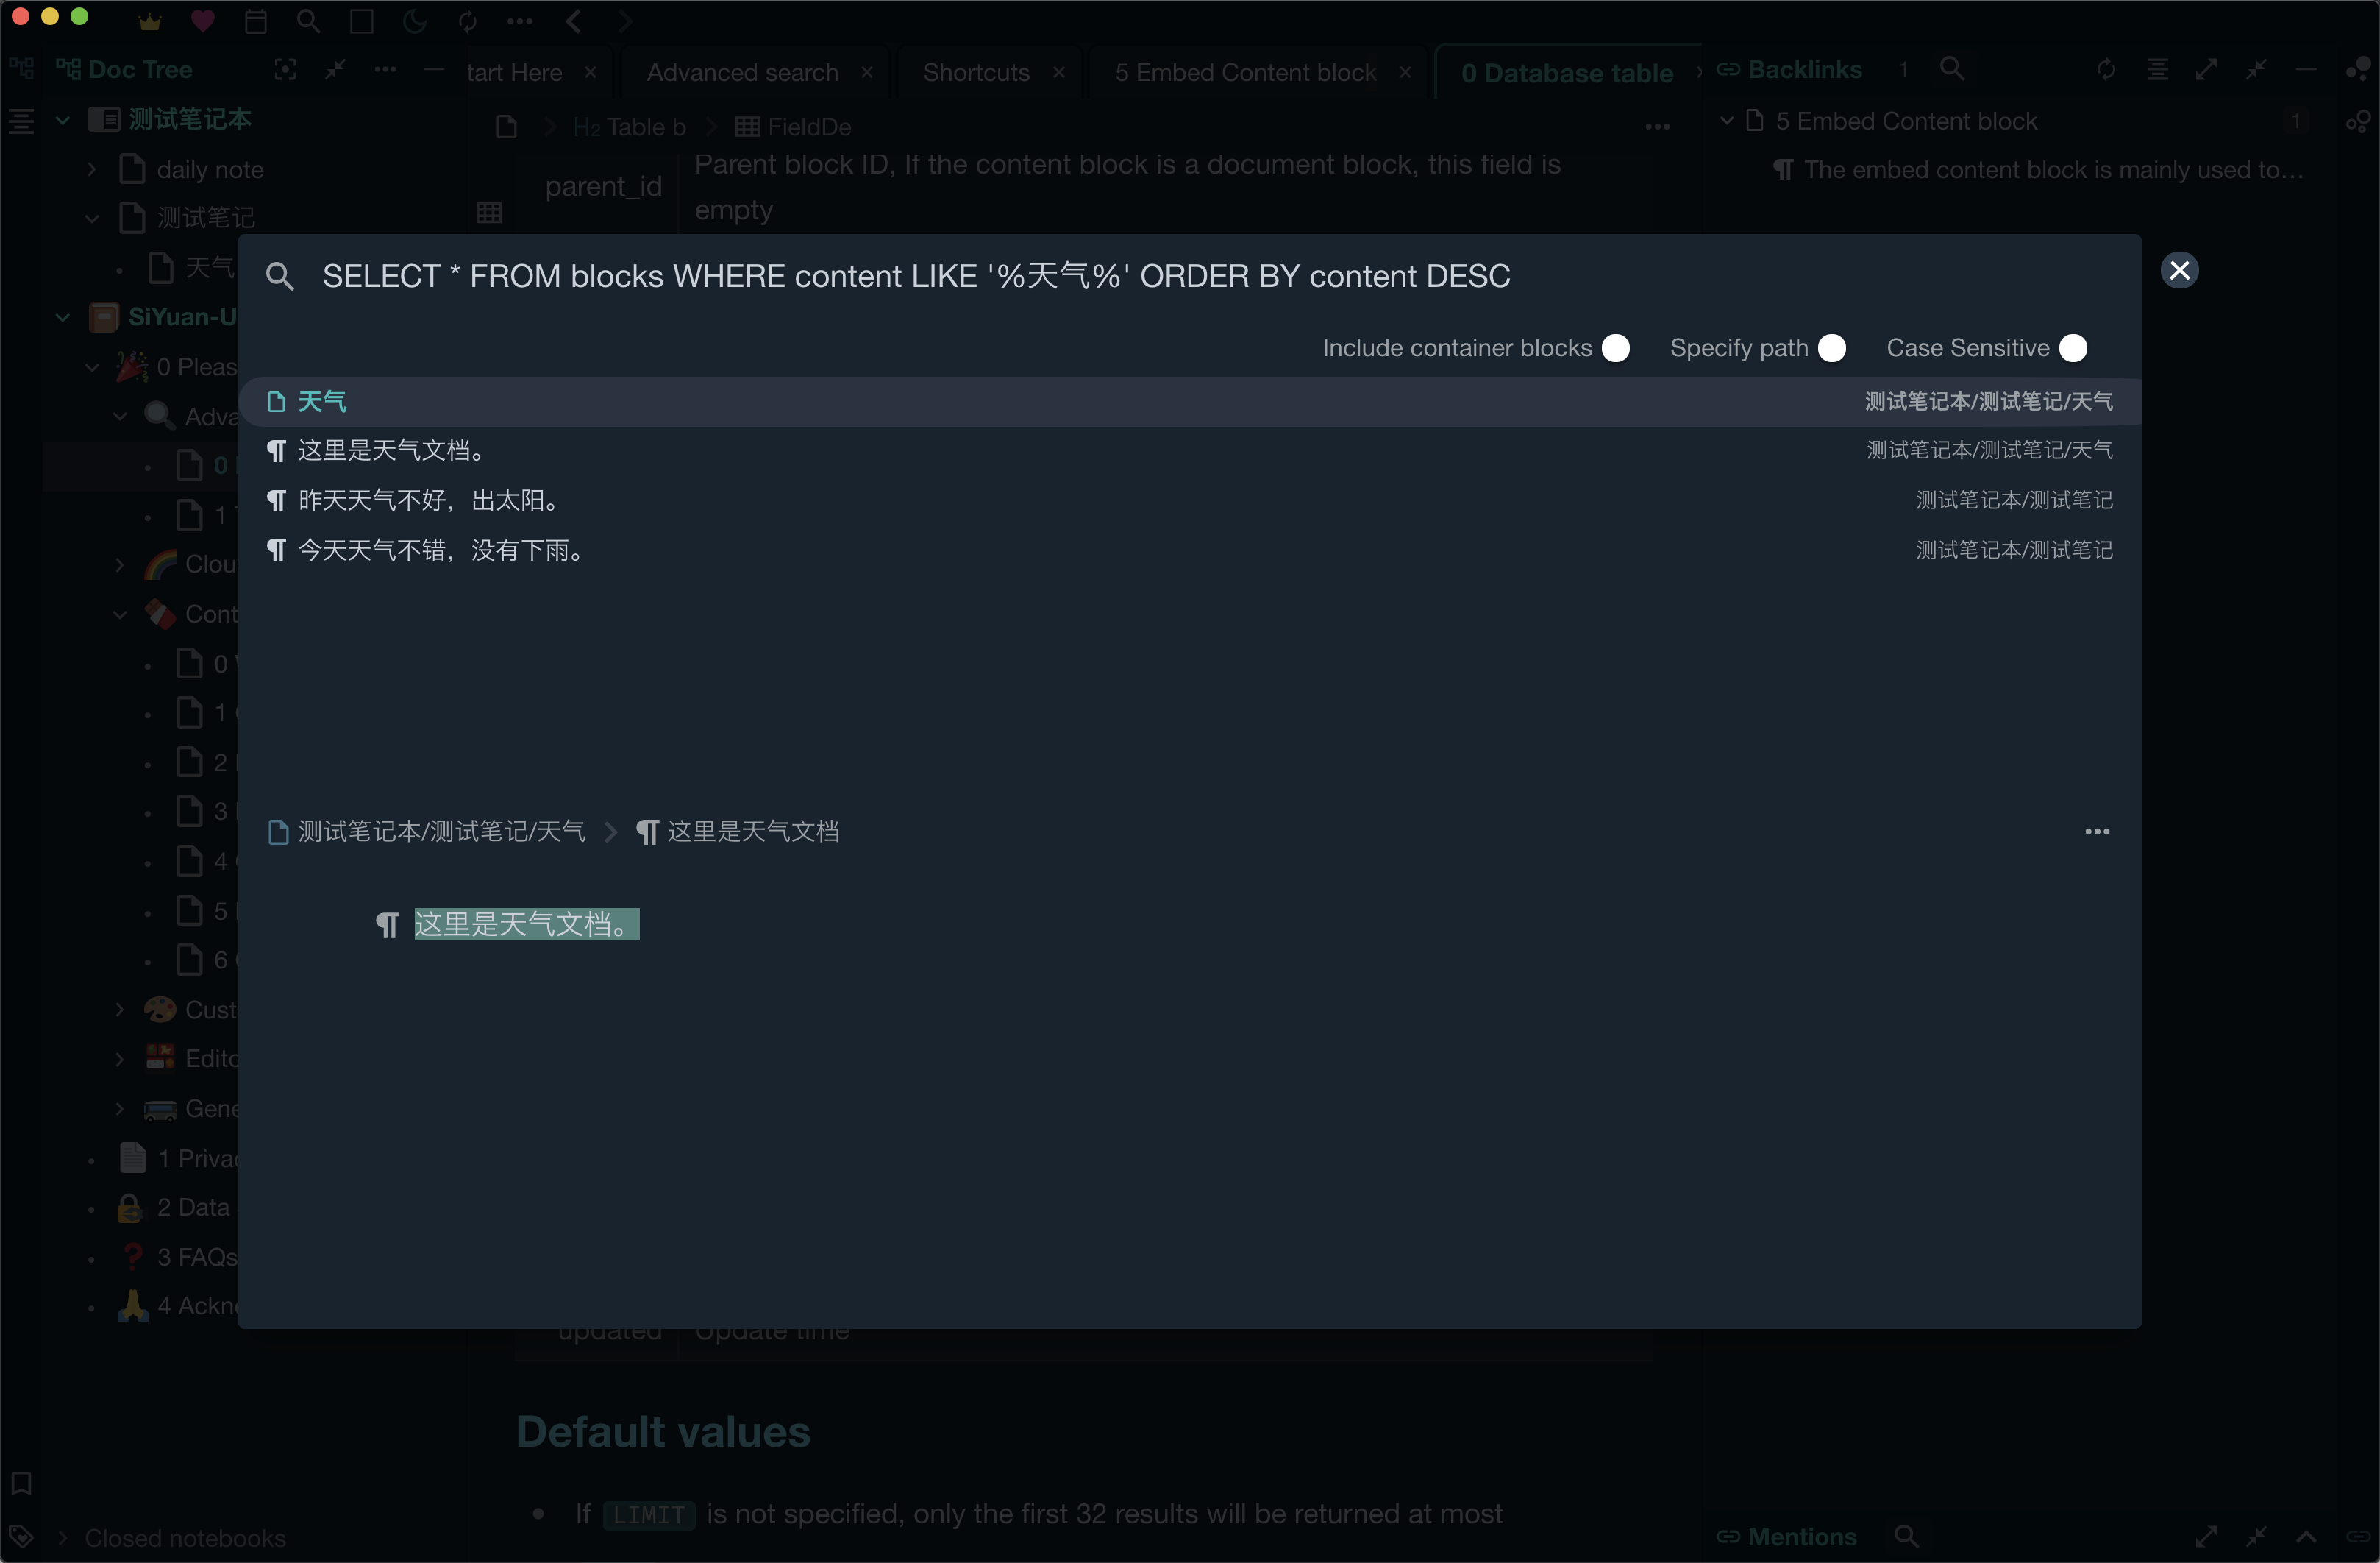Open the daily note calendar icon
The height and width of the screenshot is (1563, 2380).
256,21
